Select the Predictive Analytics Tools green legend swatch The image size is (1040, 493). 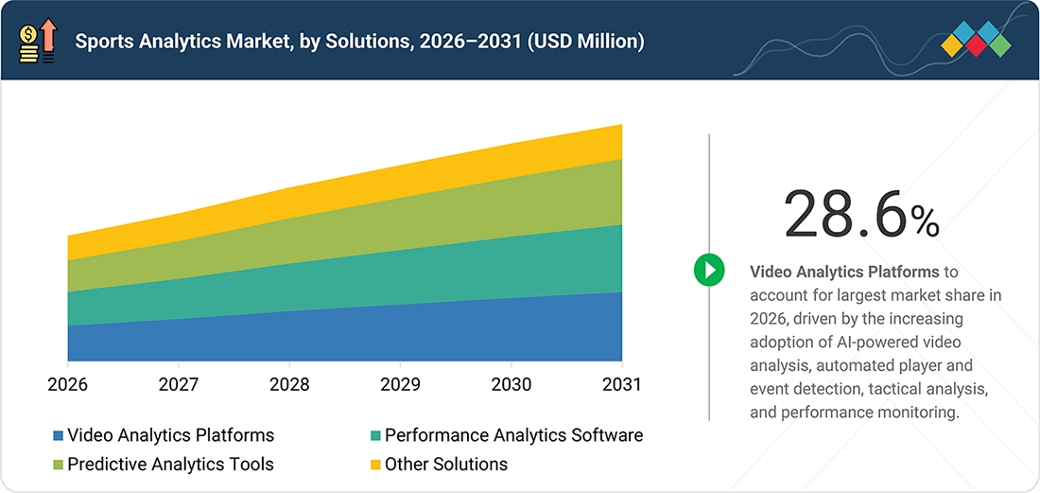pos(59,465)
